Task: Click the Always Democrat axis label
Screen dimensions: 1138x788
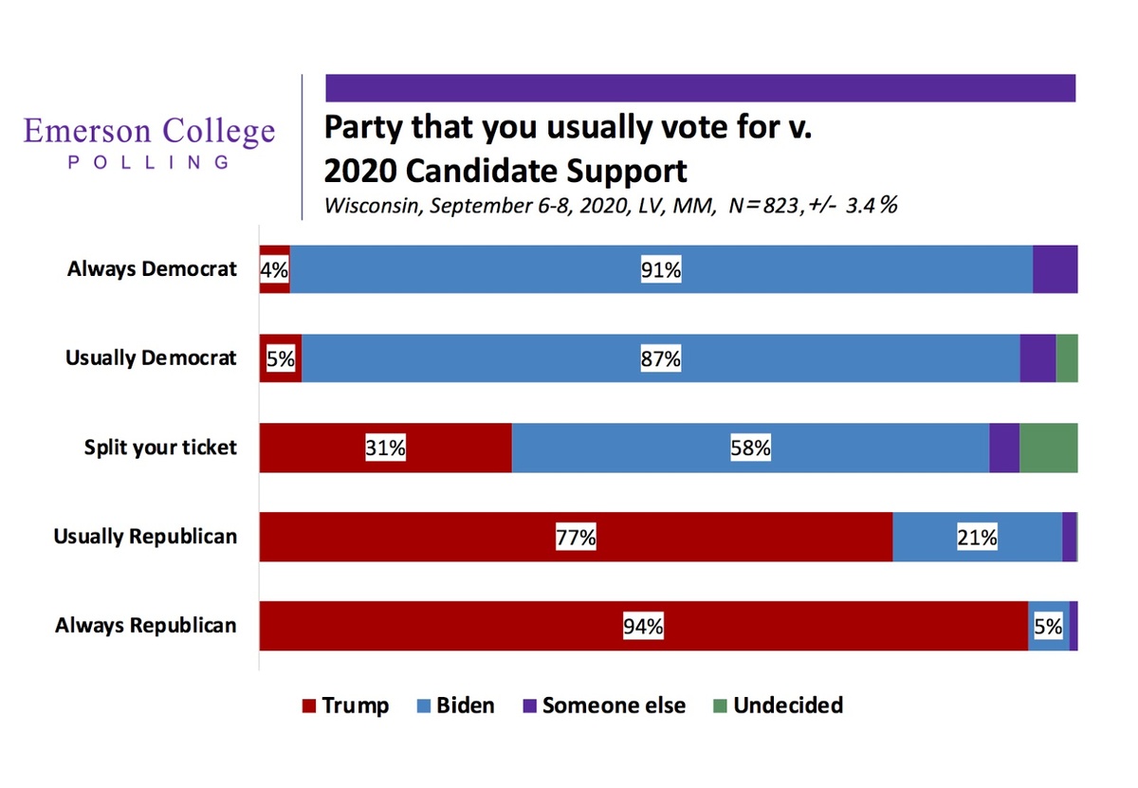Action: pos(152,269)
